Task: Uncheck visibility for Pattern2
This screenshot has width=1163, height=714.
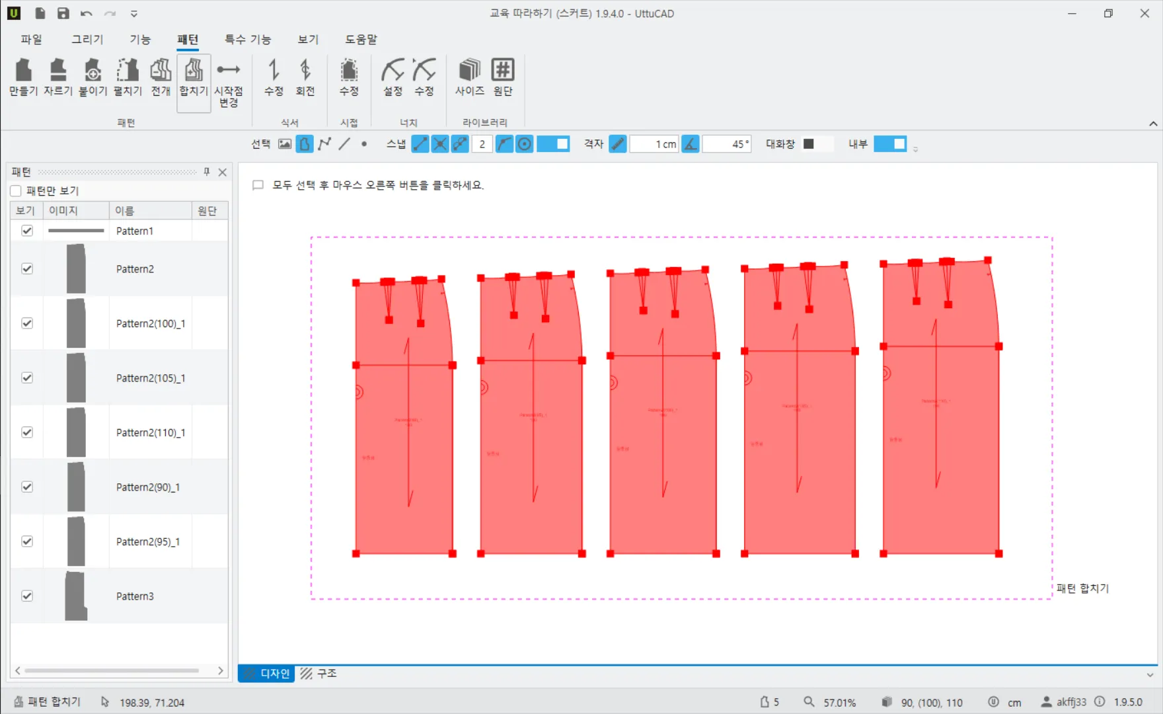Action: pos(27,268)
